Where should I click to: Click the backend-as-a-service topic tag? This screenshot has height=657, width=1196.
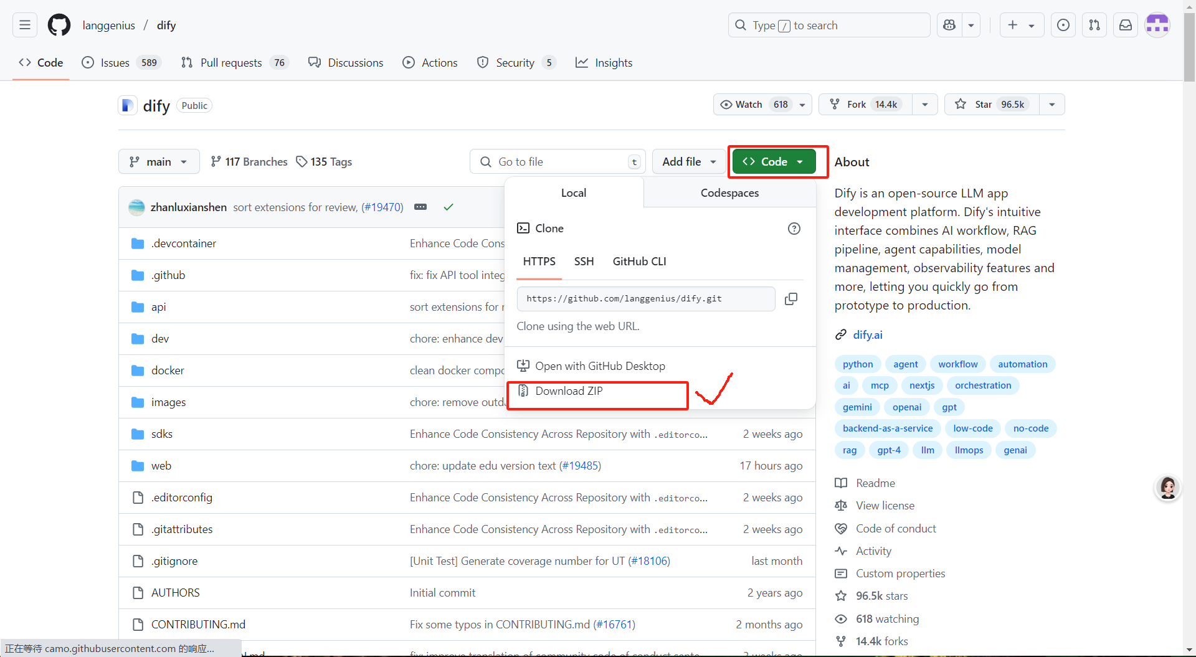(888, 428)
